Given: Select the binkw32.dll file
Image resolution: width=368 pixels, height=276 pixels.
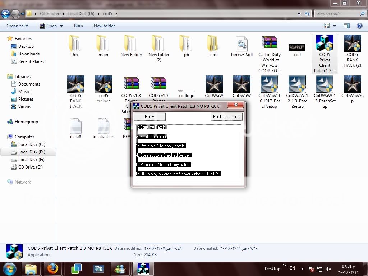Looking at the screenshot, I should pos(242,46).
